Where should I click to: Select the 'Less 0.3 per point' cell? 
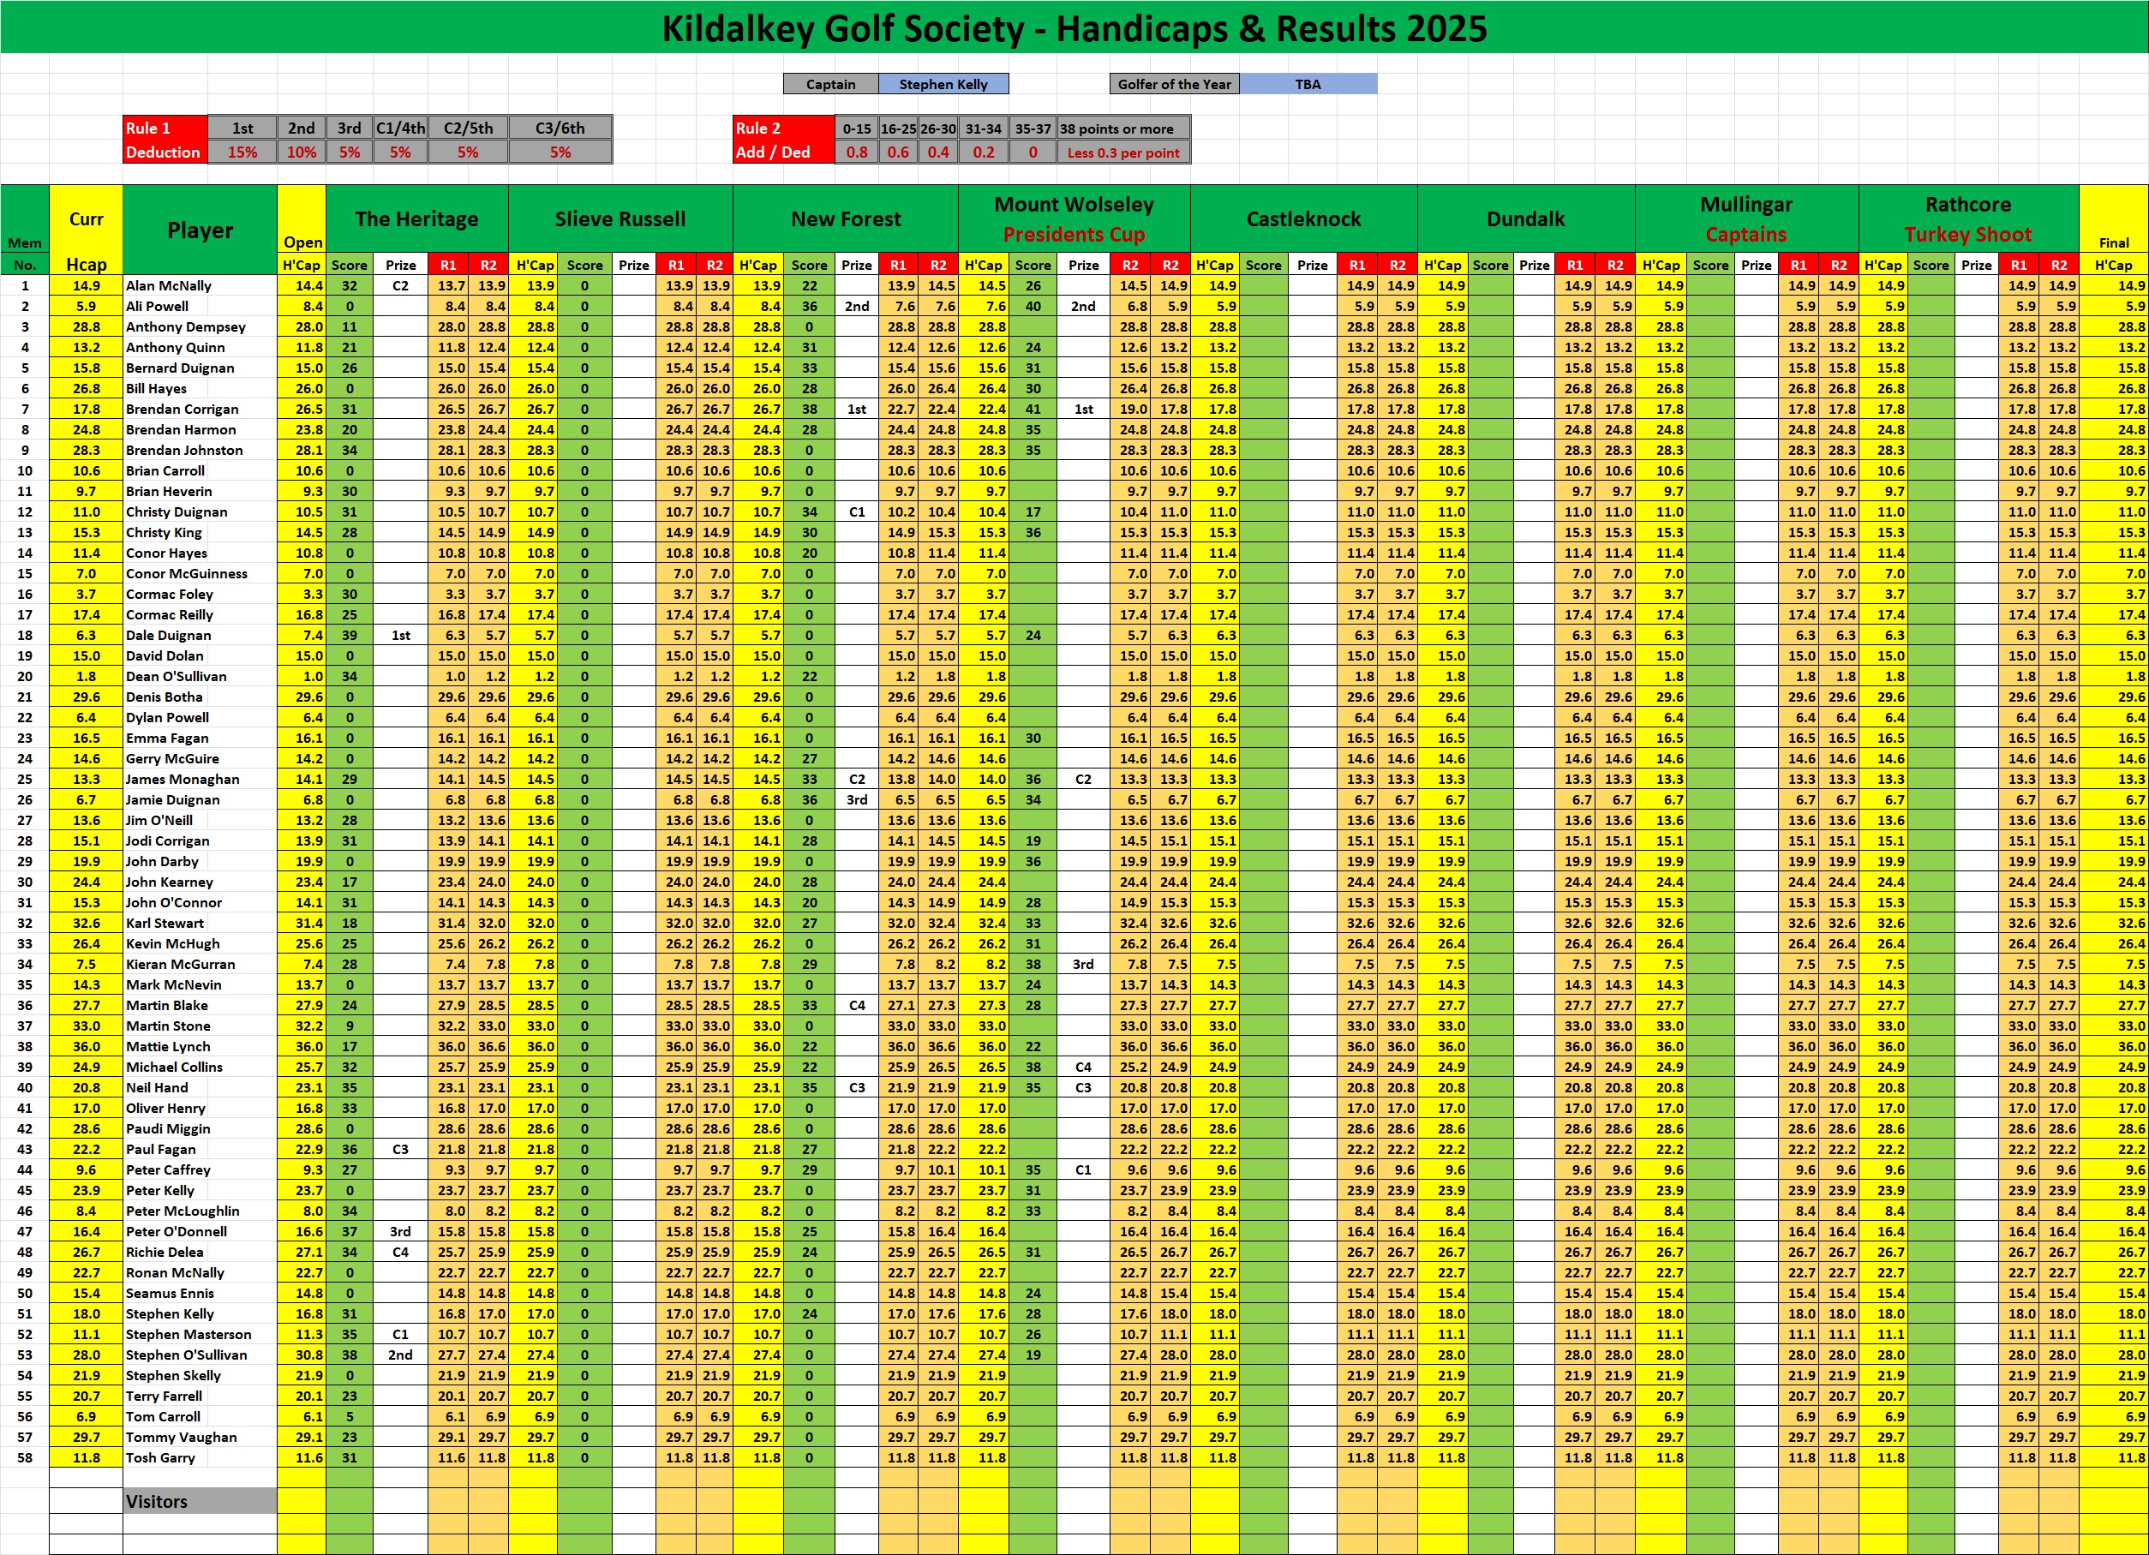[1122, 152]
